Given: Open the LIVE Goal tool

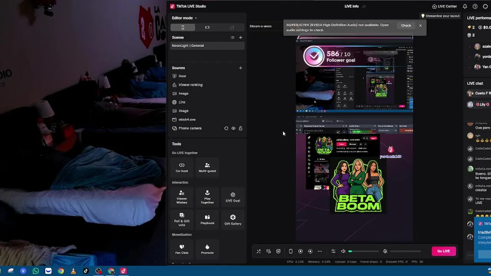Looking at the screenshot, I should pos(233,197).
